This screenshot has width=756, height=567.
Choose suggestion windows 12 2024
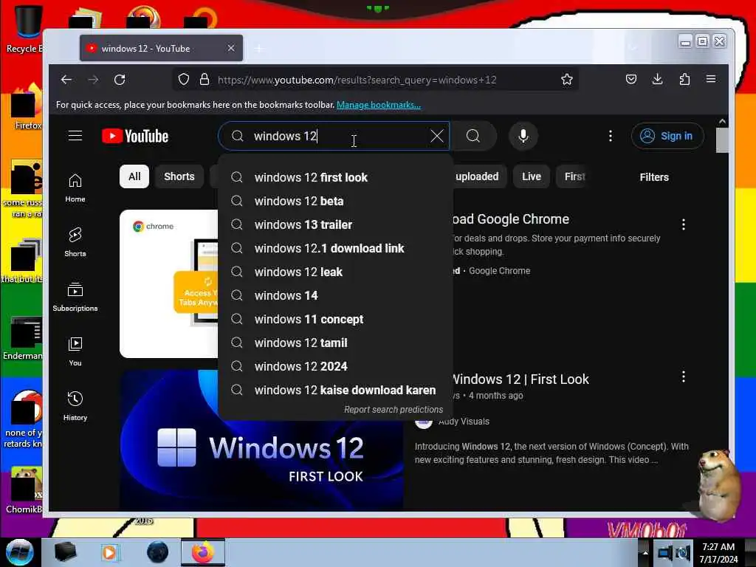click(x=335, y=366)
